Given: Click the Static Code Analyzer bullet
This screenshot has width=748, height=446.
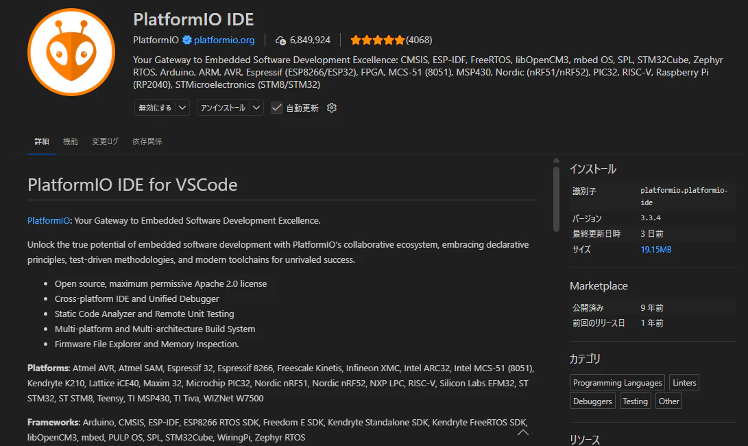Looking at the screenshot, I should (x=144, y=314).
